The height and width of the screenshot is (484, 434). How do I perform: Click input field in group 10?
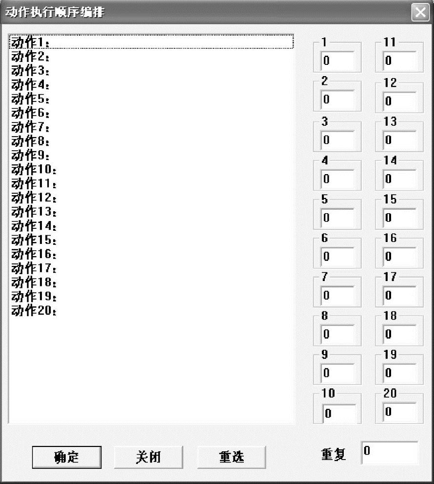coord(339,413)
